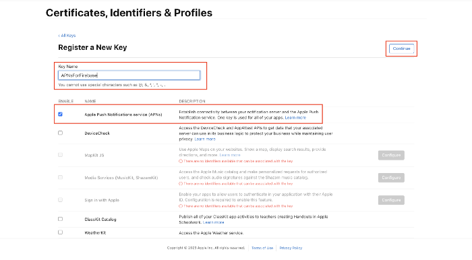Uncheck Apple Push Notifications service checkbox

click(60, 115)
